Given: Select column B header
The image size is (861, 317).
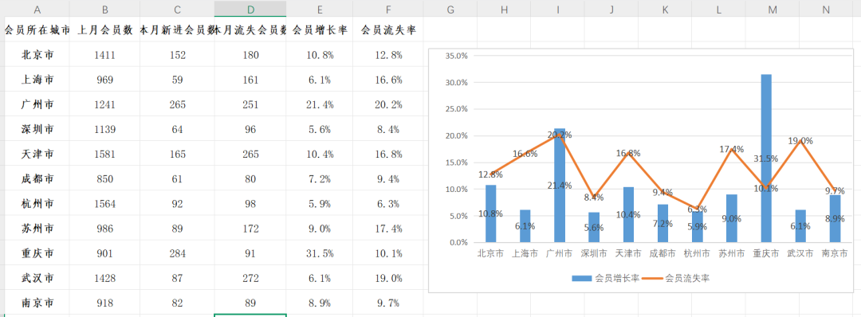Looking at the screenshot, I should click(x=105, y=9).
